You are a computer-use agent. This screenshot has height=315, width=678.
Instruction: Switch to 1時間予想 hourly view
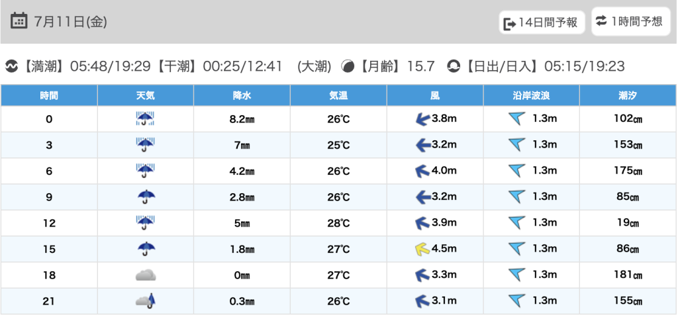click(629, 21)
